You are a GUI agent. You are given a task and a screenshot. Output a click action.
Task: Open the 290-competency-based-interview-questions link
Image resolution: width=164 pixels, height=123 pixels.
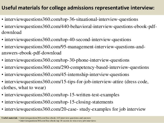[x=77, y=67]
